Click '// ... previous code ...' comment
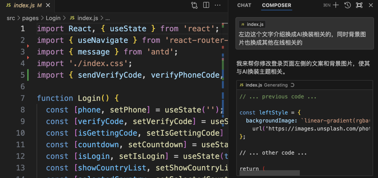378x178 pixels. 278,97
